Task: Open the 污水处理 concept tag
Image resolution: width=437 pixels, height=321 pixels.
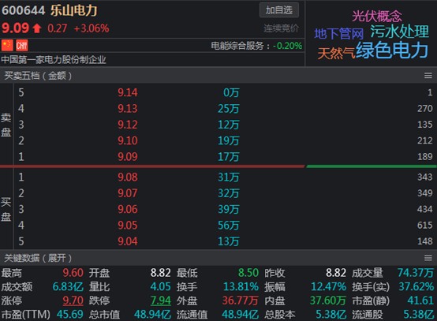Action: [399, 32]
